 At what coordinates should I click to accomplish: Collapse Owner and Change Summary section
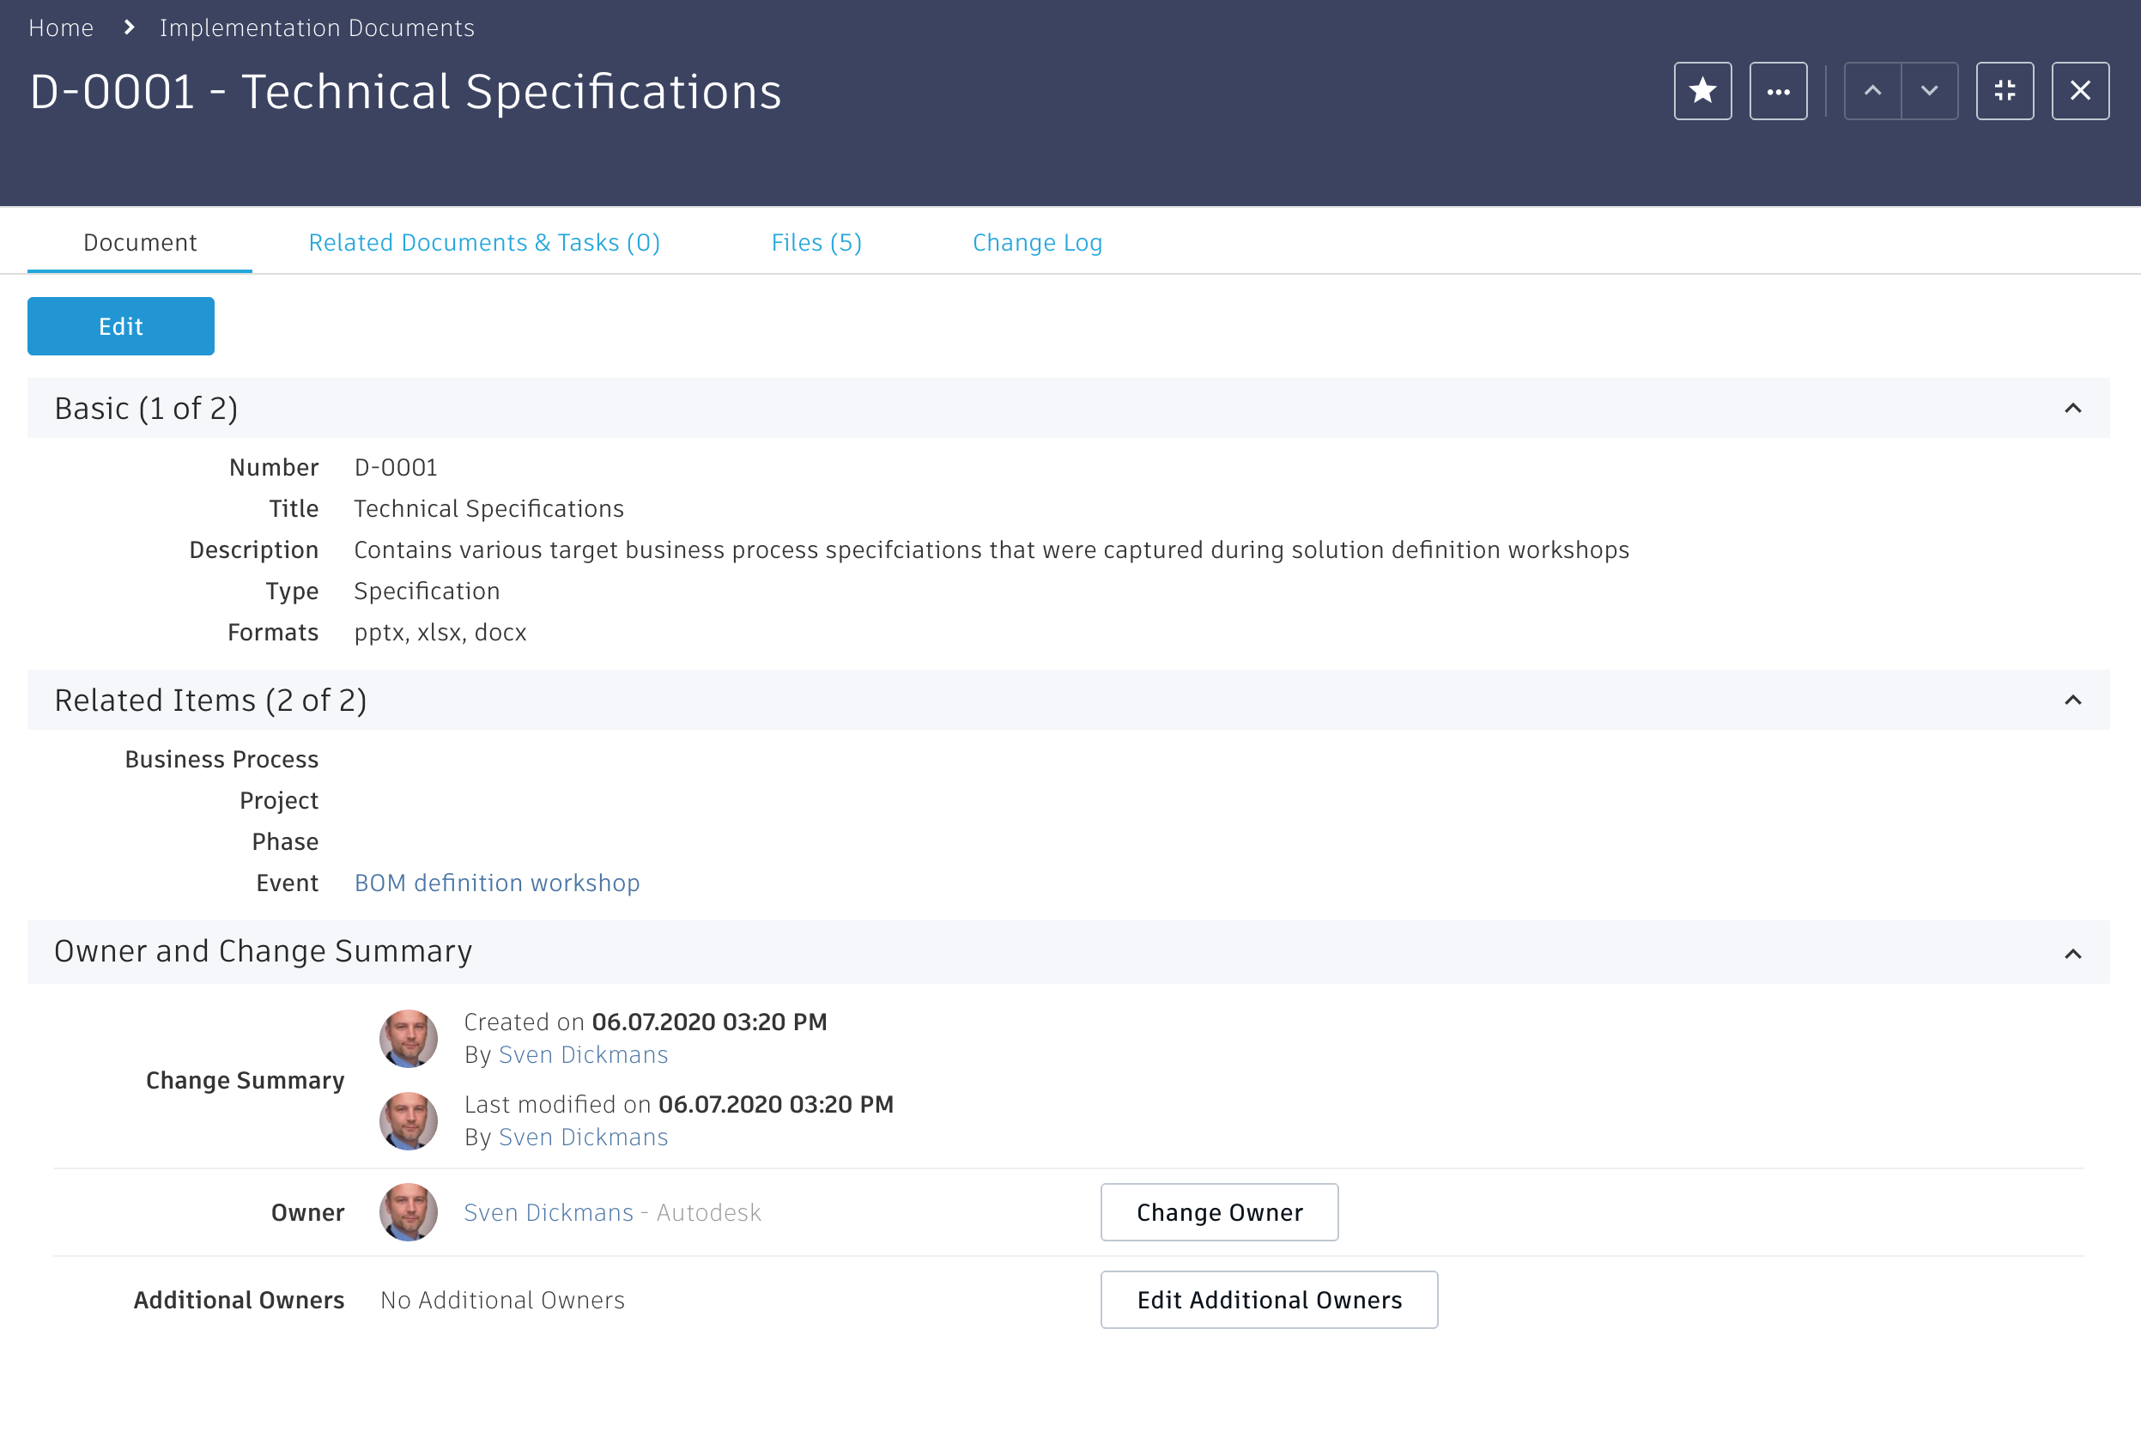2072,953
